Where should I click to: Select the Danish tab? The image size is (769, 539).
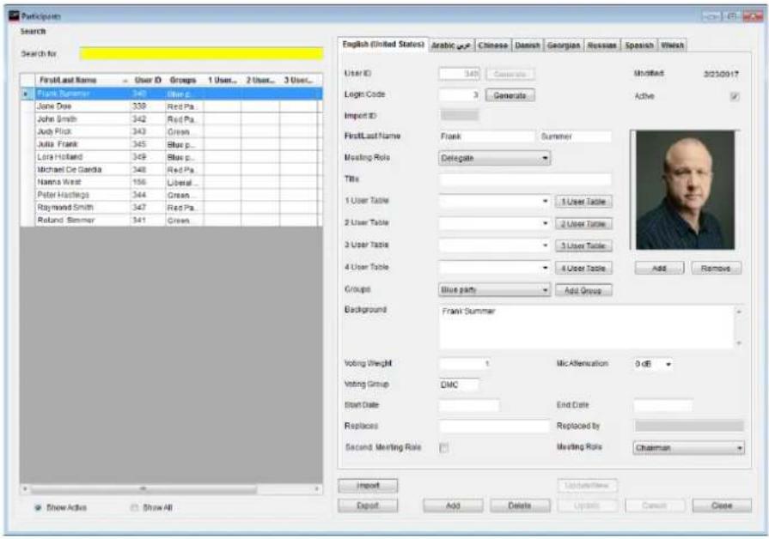click(x=528, y=45)
